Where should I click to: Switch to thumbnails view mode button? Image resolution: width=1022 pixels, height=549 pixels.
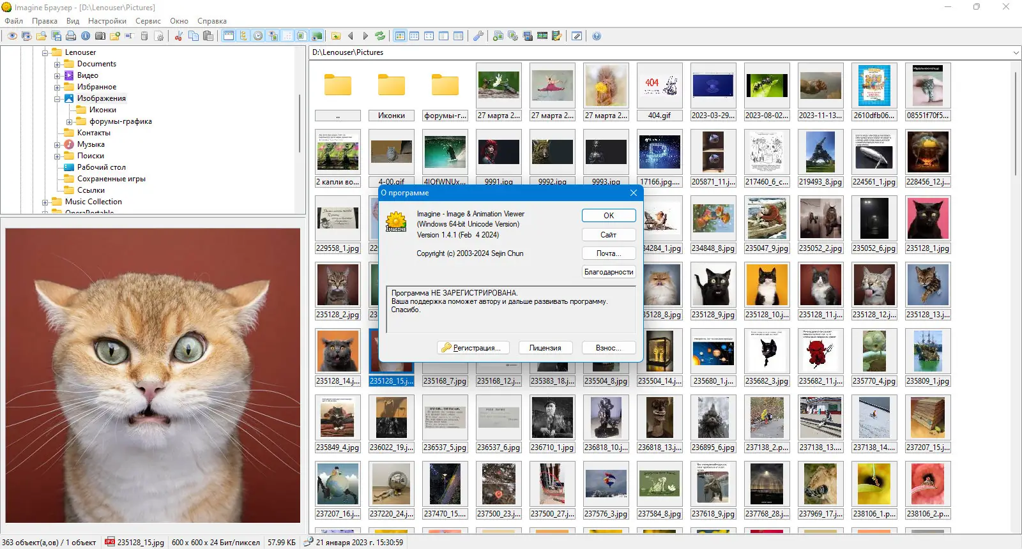(x=400, y=36)
